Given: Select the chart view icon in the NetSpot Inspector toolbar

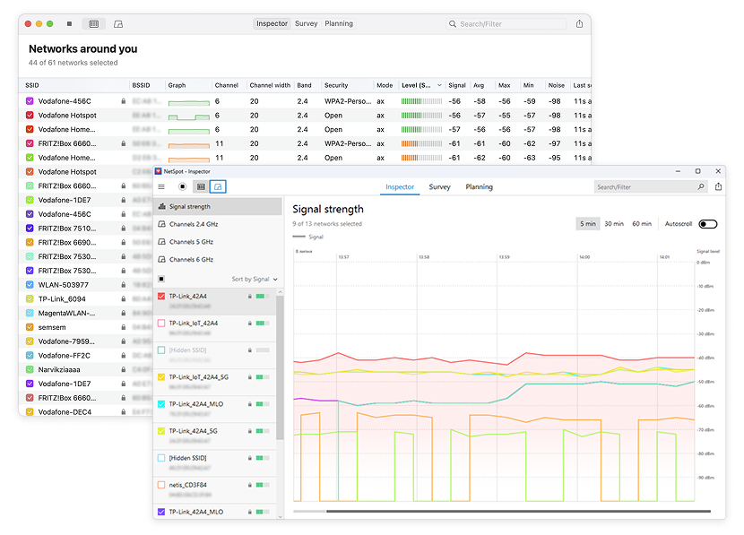Looking at the screenshot, I should pos(218,187).
